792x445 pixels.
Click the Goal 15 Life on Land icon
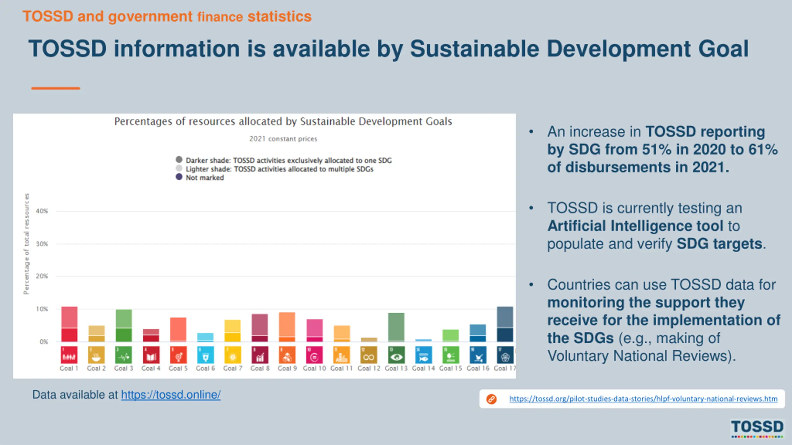451,355
